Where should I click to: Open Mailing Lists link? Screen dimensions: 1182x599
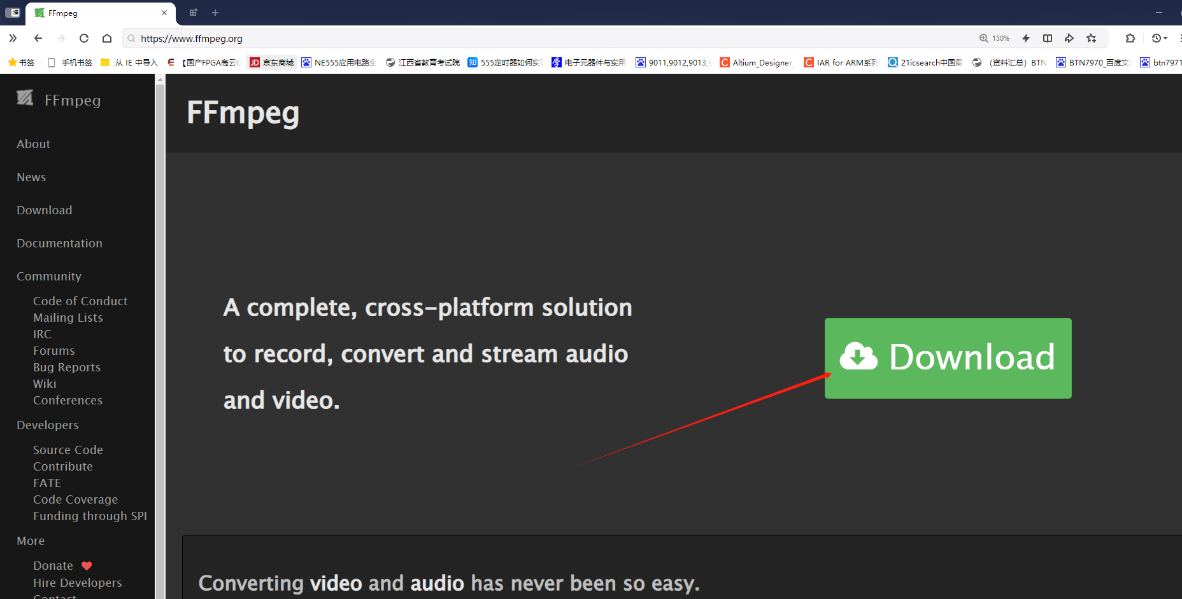(68, 317)
